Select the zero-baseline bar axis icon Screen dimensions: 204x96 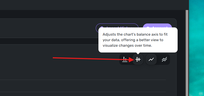click(x=125, y=59)
